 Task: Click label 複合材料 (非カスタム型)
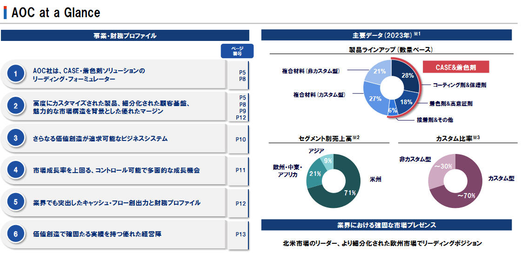point(312,71)
